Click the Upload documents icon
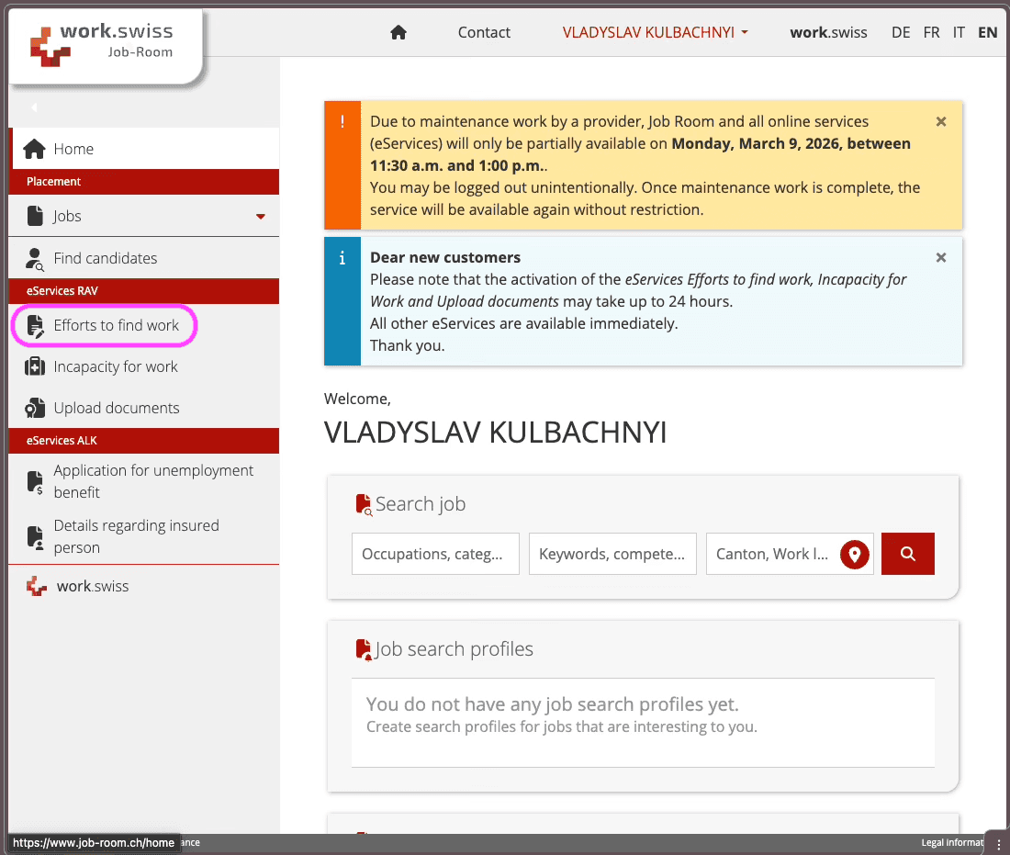Viewport: 1010px width, 855px height. tap(35, 409)
